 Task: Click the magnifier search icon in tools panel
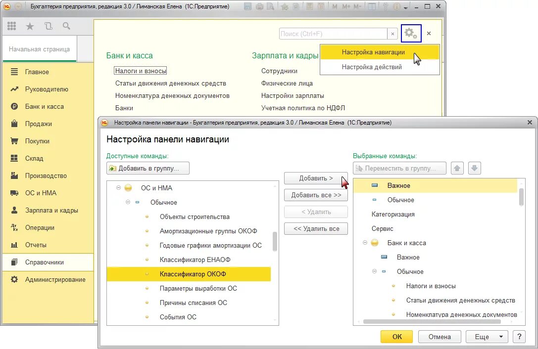coord(66,26)
